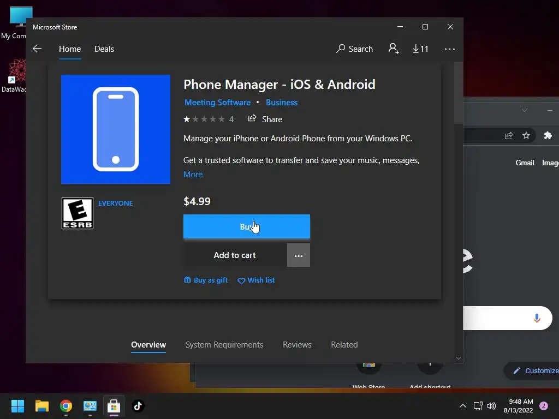The width and height of the screenshot is (559, 419).
Task: Click the Google search box in Chrome
Action: 507,318
